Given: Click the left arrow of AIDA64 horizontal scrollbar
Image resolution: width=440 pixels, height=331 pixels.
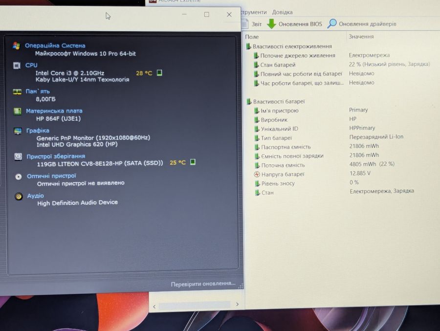Looking at the screenshot, I should point(154,307).
